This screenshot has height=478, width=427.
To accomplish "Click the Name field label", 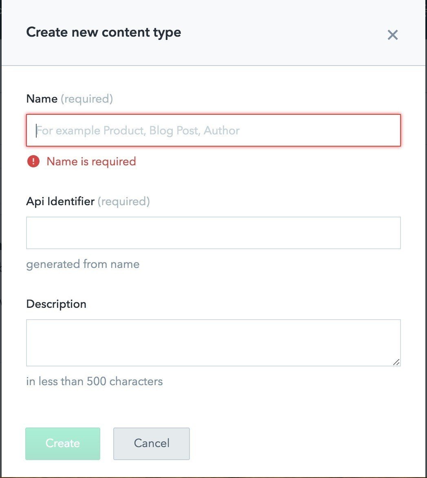I will (x=42, y=99).
